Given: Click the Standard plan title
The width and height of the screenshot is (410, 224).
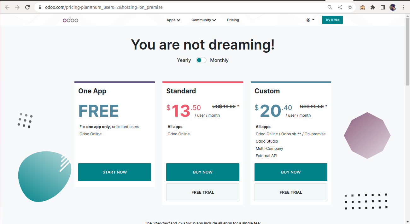Looking at the screenshot, I should click(x=181, y=91).
